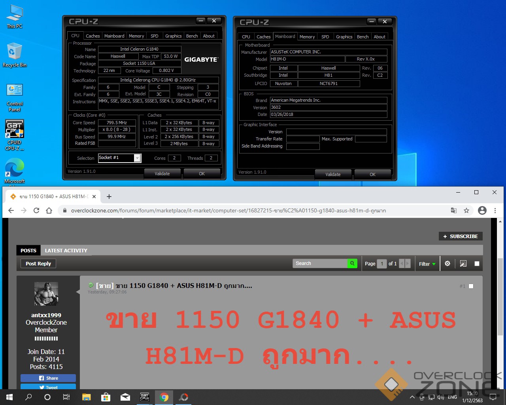Select the Latest Activity tab
The image size is (506, 405).
click(66, 250)
